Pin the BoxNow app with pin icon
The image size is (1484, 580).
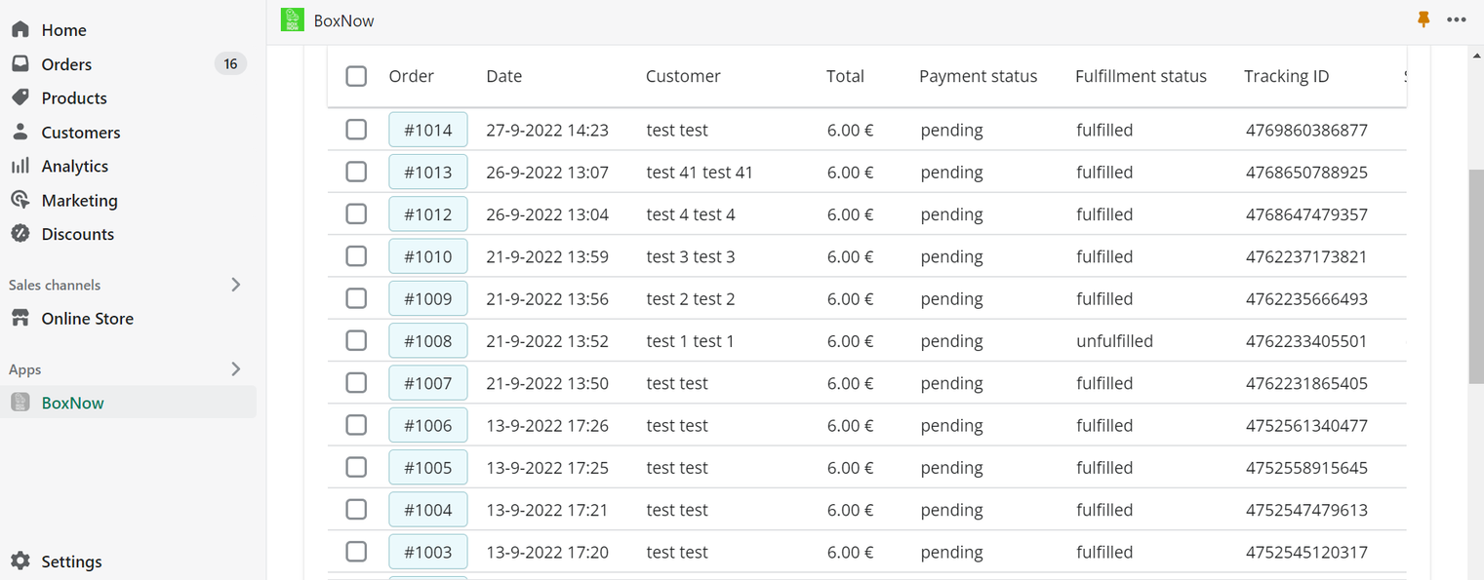pyautogui.click(x=1424, y=19)
